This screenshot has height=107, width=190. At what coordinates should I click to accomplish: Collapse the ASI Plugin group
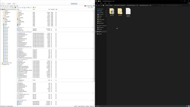point(93,32)
